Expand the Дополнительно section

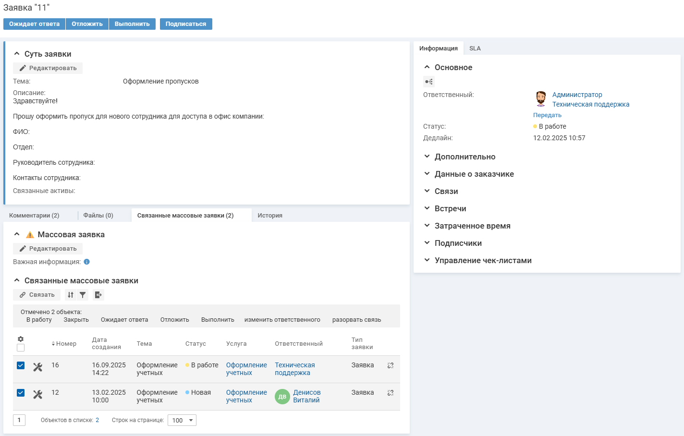(x=464, y=157)
